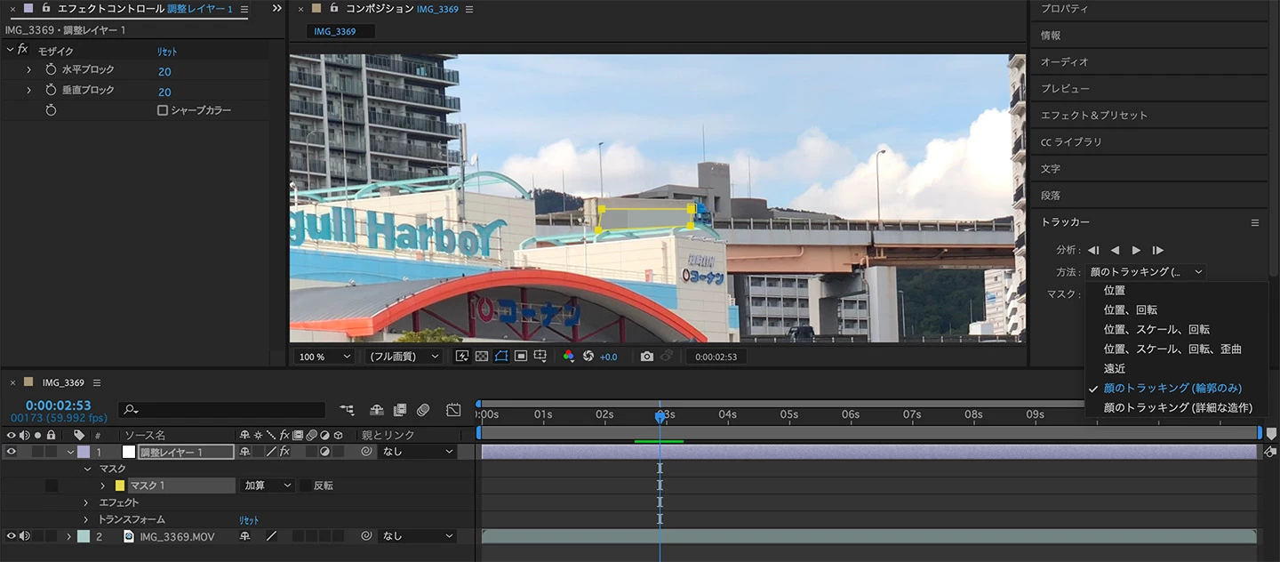Screen dimensions: 1280x562
Task: Reset モザイク effect via リセット
Action: coord(167,52)
